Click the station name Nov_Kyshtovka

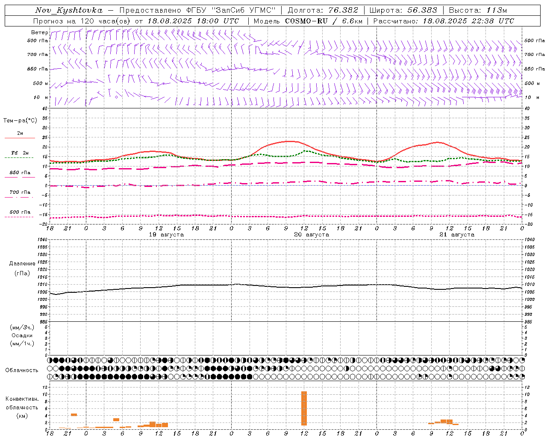pos(69,10)
